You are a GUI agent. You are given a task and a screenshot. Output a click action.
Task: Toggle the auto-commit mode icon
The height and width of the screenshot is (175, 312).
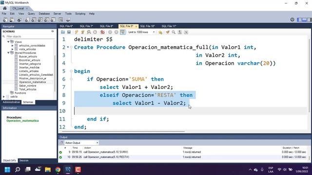point(122,32)
